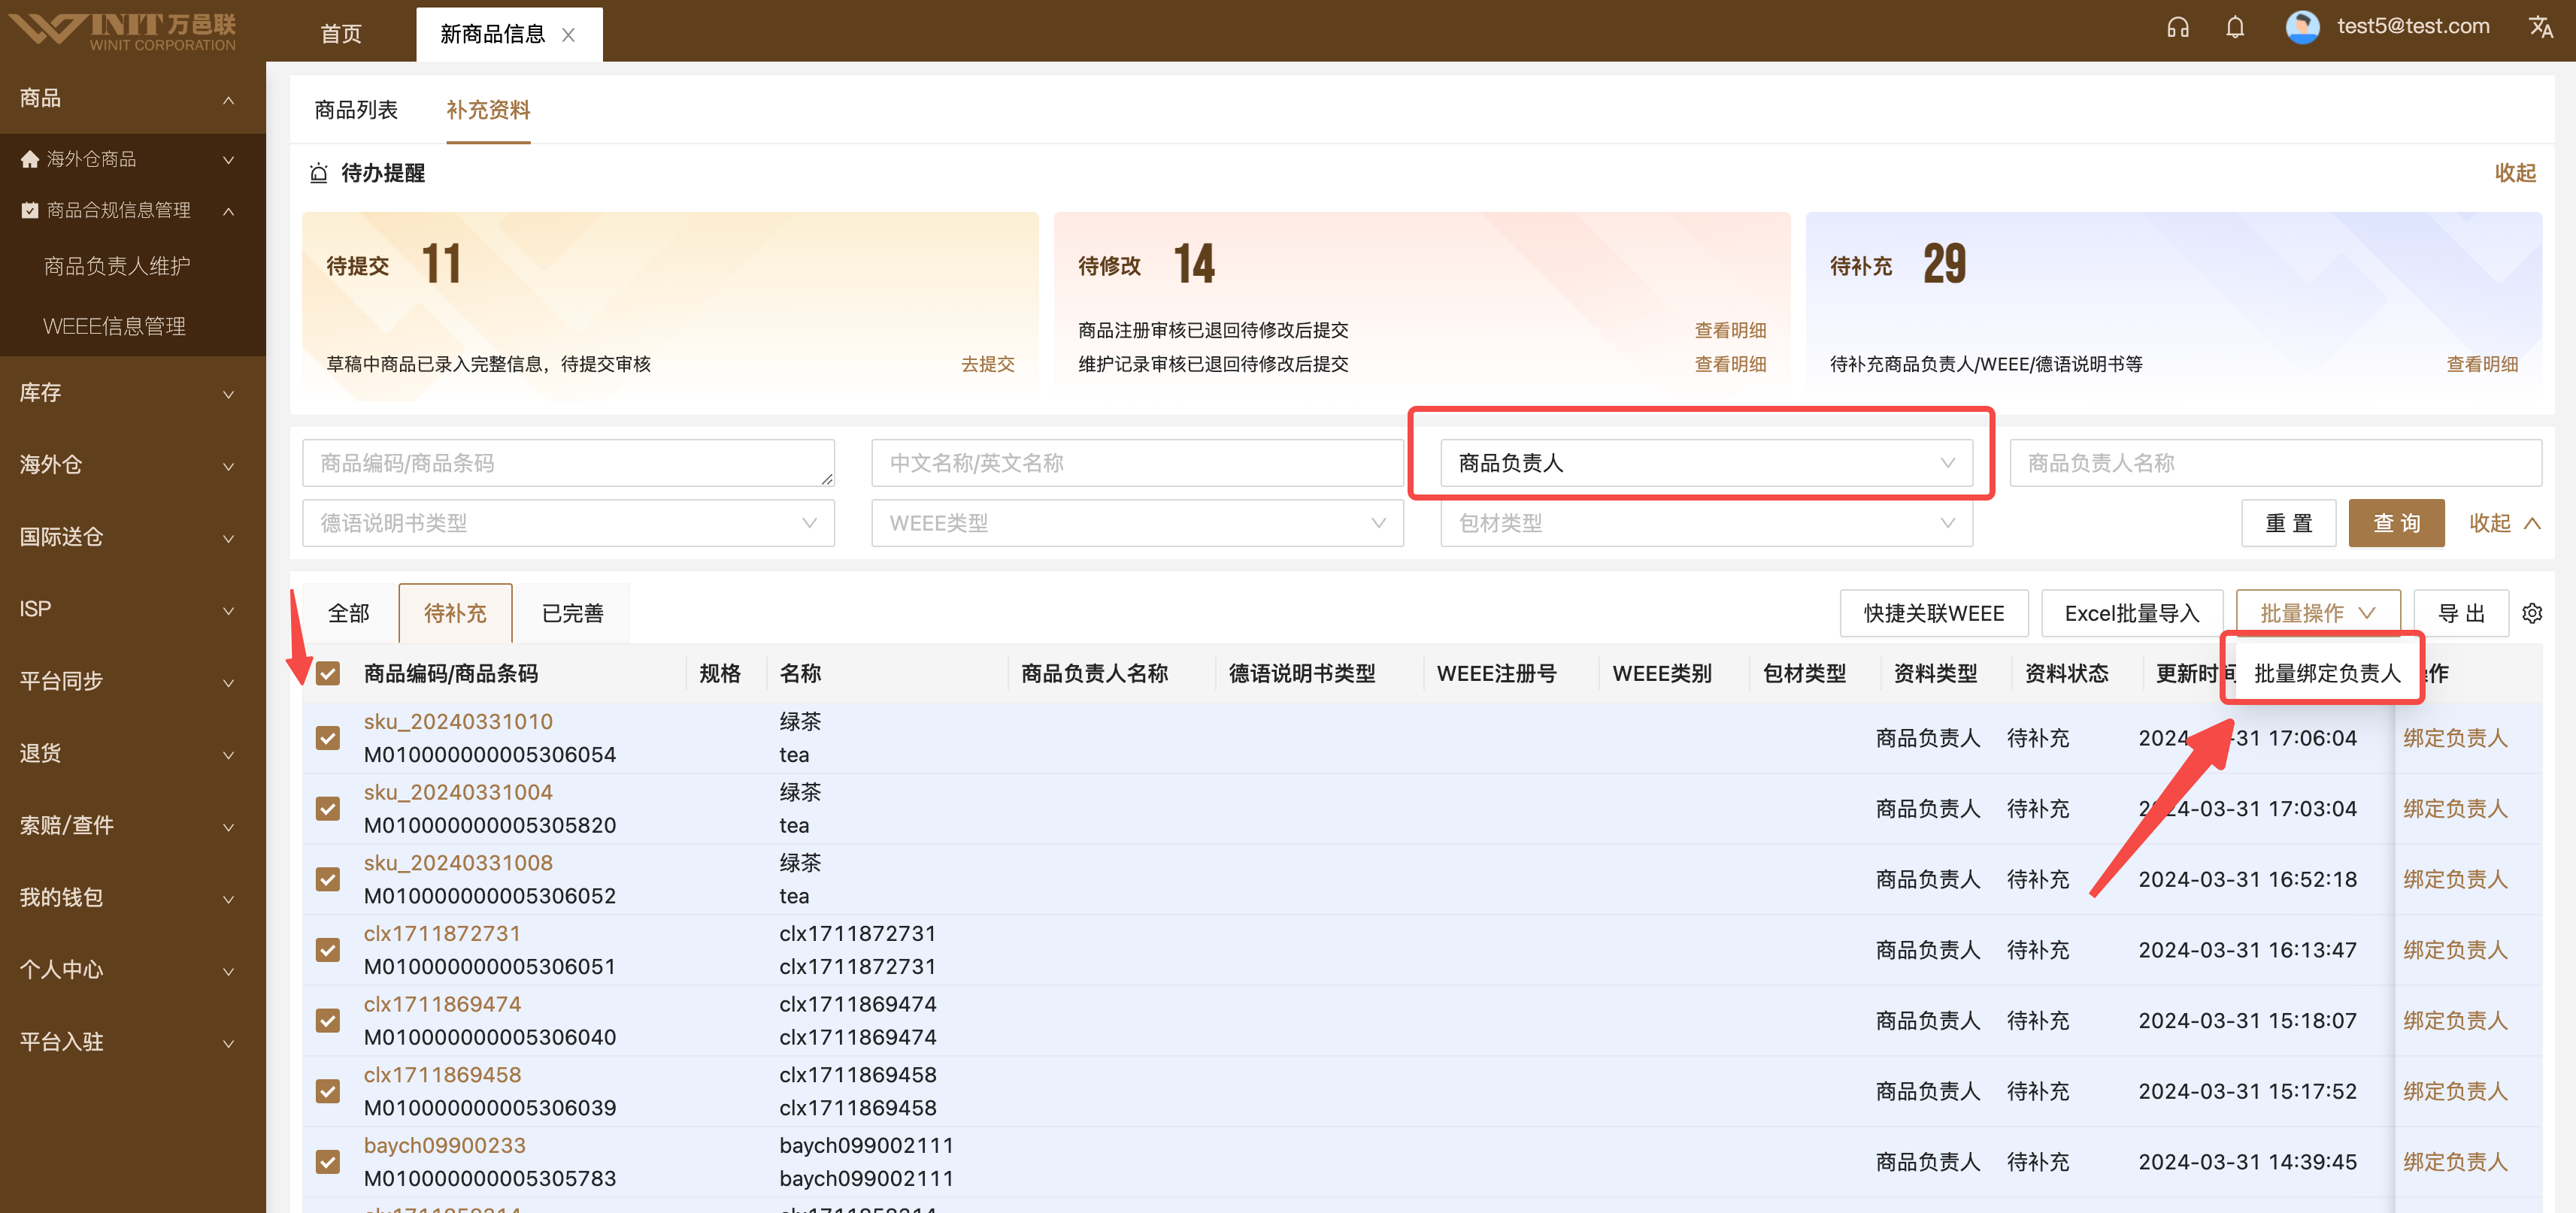This screenshot has width=2576, height=1213.
Task: Uncheck the clx1711869458 row checkbox
Action: (328, 1091)
